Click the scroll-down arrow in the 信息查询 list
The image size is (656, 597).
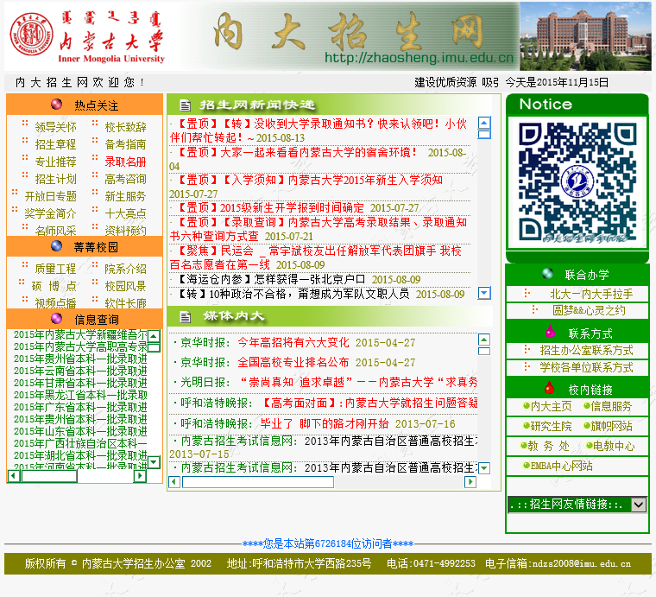click(x=154, y=461)
